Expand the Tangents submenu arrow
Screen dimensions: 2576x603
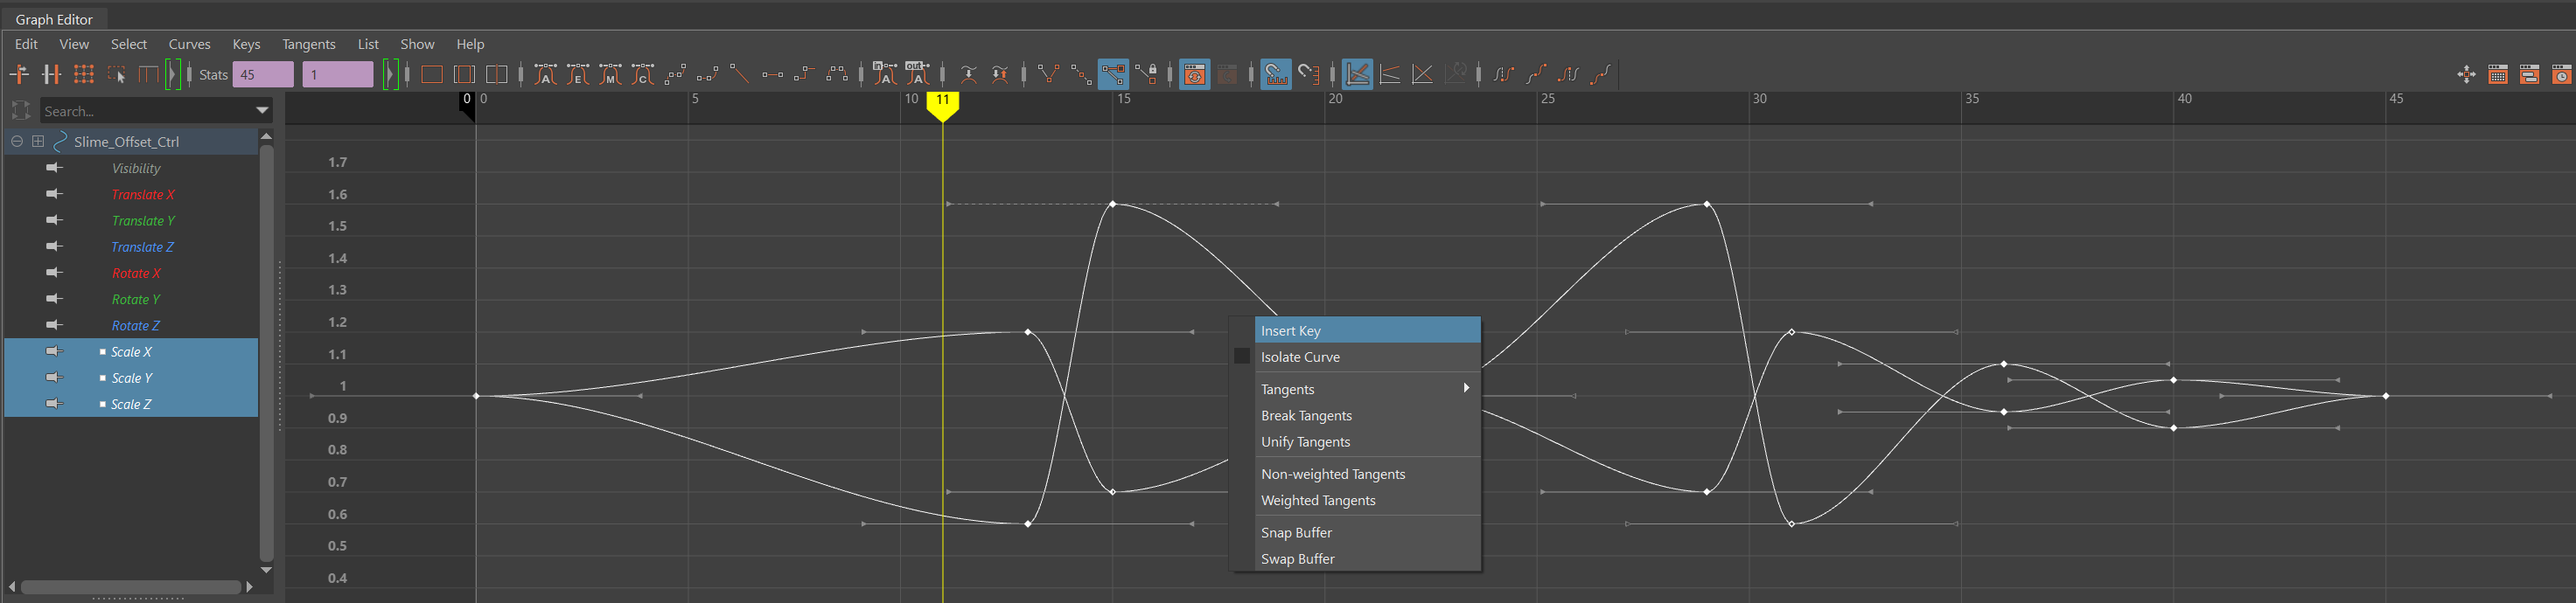[1466, 388]
